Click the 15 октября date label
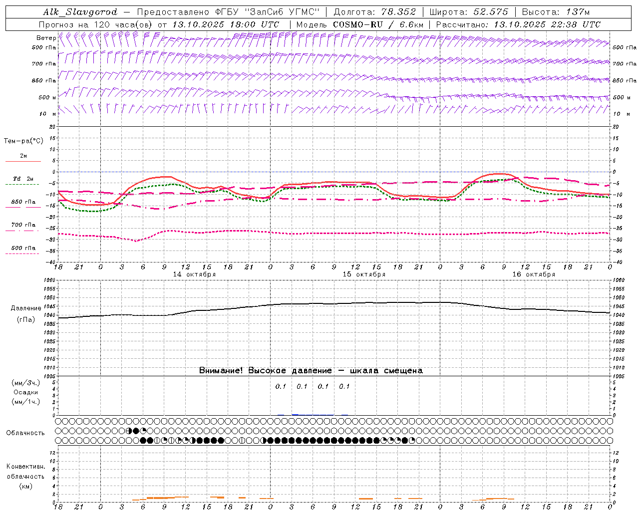The width and height of the screenshot is (639, 511). (x=364, y=274)
